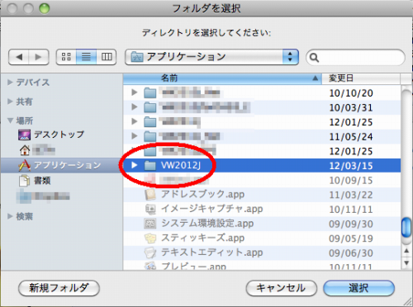The width and height of the screenshot is (413, 307).
Task: Click the キャンセル button
Action: click(281, 288)
